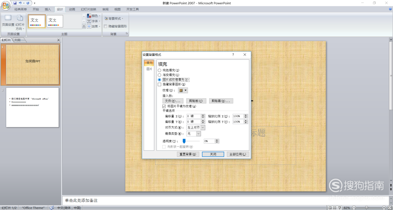This screenshot has width=393, height=210.
Task: Click the zoom out minus button
Action: coord(354,208)
